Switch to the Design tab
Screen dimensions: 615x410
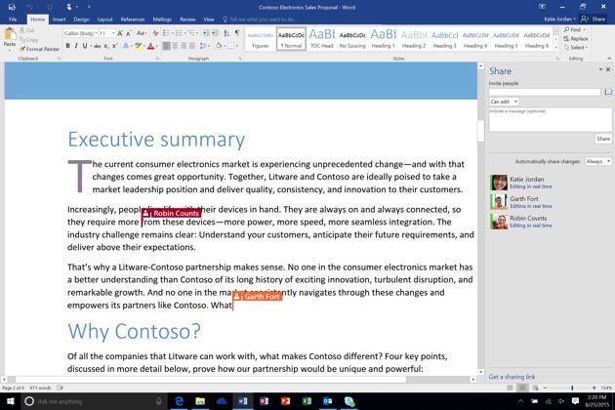coord(81,20)
